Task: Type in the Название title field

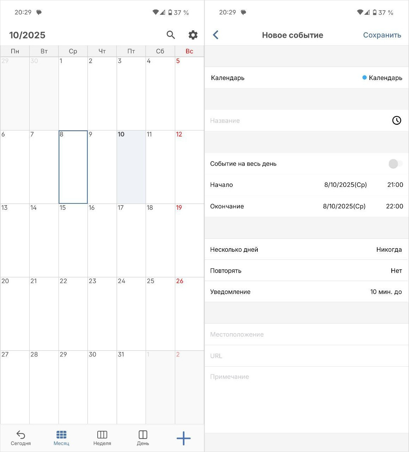Action: (x=296, y=121)
